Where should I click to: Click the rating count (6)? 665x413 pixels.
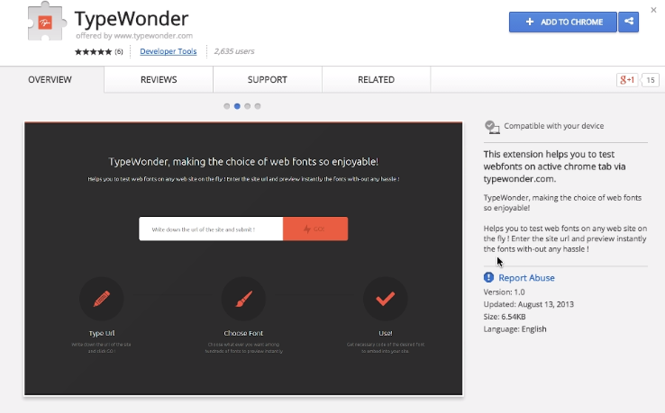119,51
